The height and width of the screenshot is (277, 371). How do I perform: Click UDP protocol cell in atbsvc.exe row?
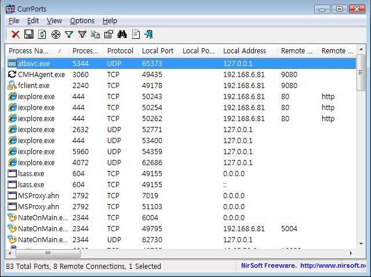coord(114,63)
